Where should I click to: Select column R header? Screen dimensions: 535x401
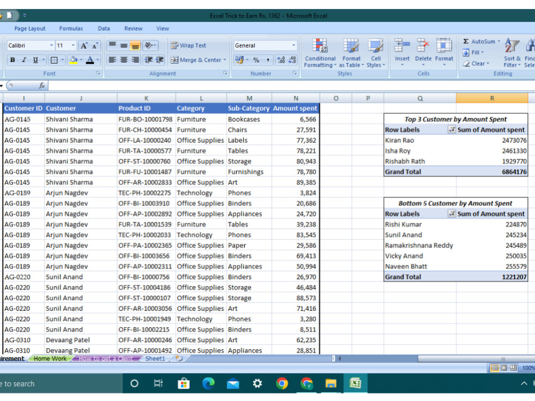click(x=492, y=98)
